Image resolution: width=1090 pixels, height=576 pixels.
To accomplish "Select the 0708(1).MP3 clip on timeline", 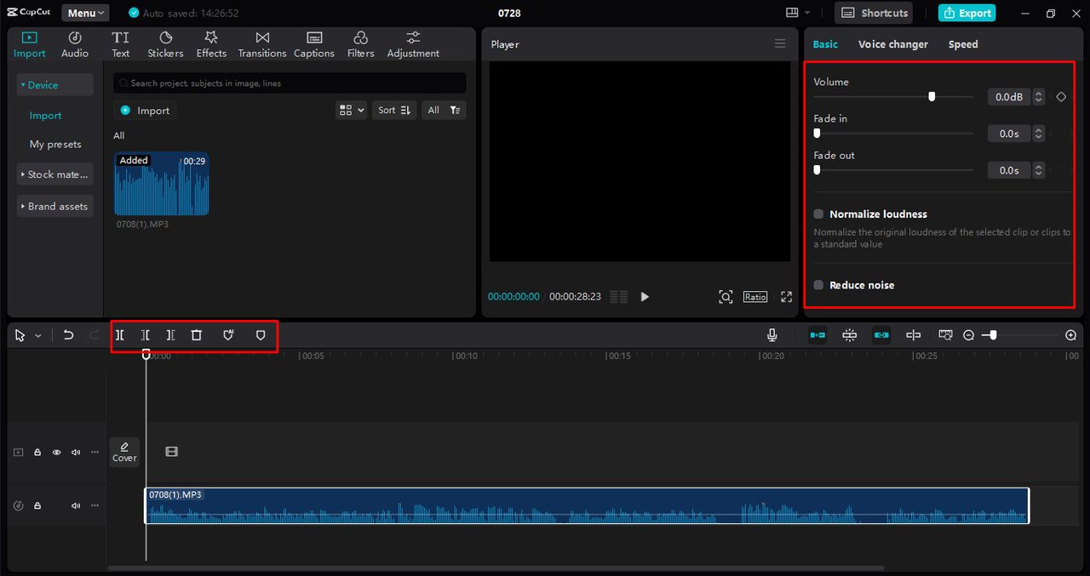I will pyautogui.click(x=587, y=505).
